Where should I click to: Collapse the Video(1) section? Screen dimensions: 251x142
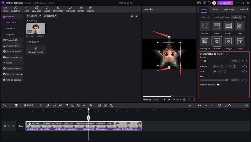pyautogui.click(x=27, y=21)
